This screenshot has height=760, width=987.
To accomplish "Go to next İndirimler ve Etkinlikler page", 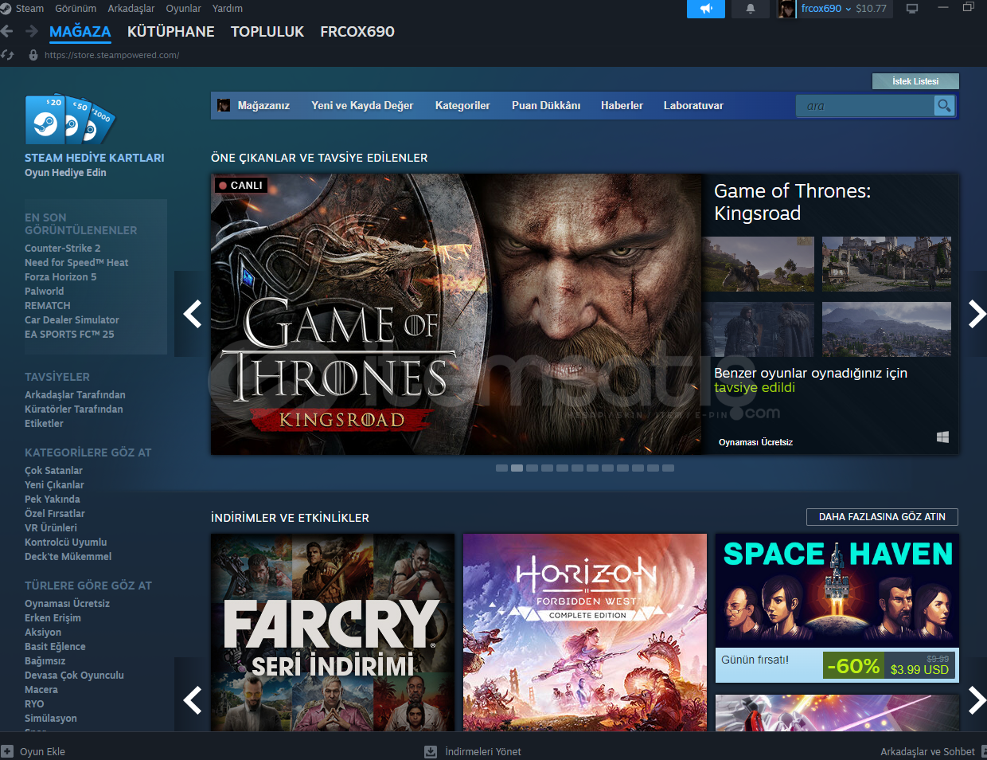I will [x=977, y=700].
